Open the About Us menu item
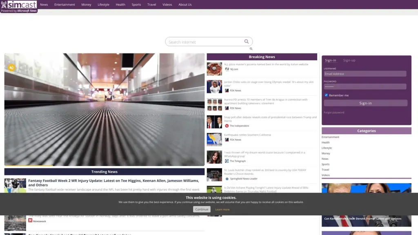 pyautogui.click(x=185, y=4)
